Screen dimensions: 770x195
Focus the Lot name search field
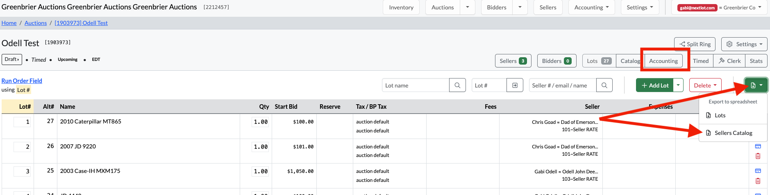click(416, 85)
